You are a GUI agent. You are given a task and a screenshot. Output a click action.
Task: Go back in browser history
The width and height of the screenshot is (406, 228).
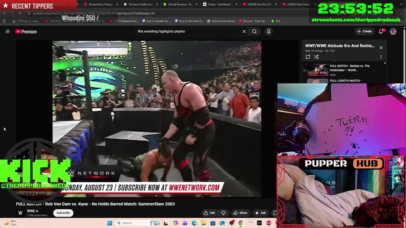(4, 13)
